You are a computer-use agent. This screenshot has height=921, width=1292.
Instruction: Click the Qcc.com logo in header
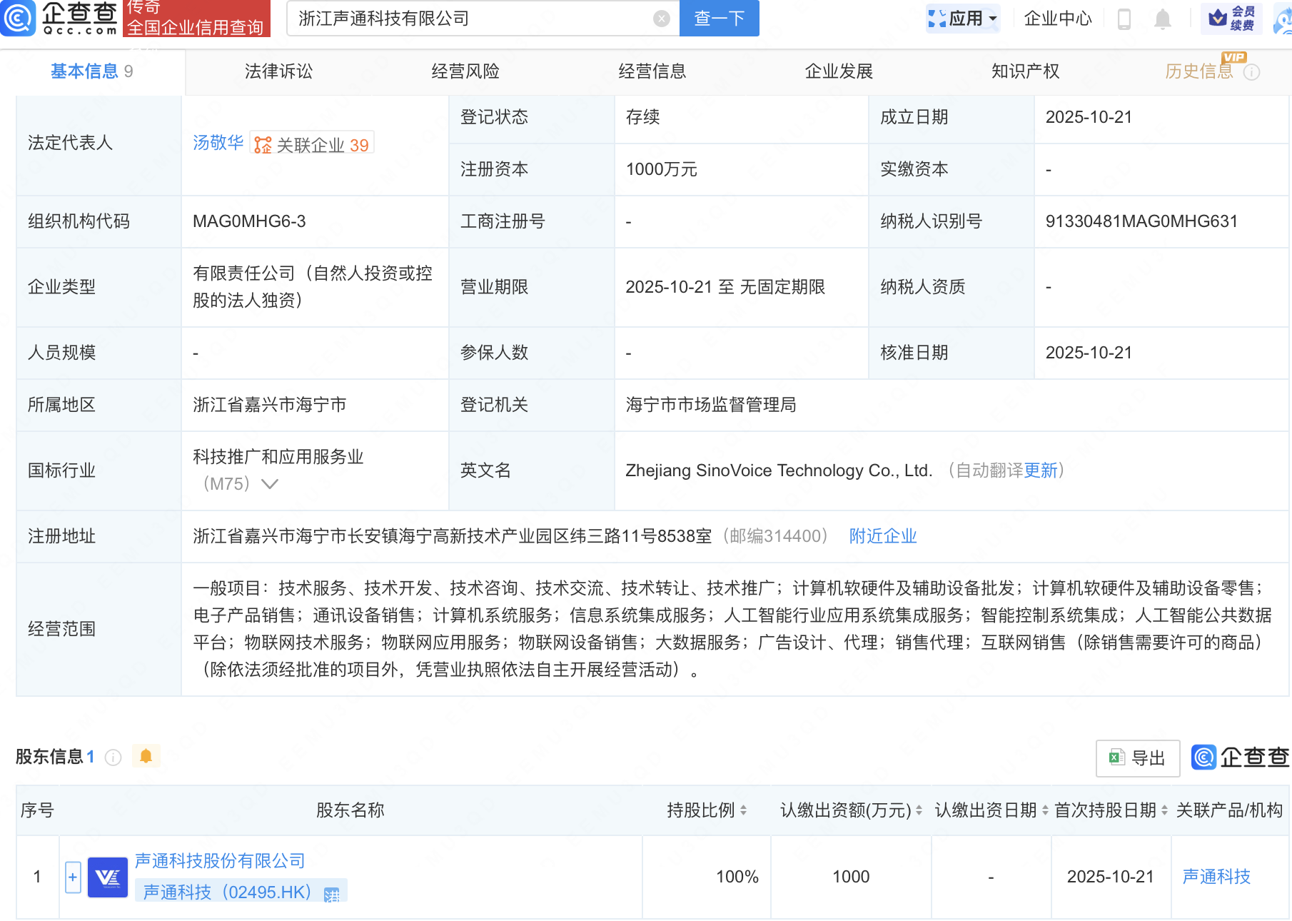coord(61,18)
